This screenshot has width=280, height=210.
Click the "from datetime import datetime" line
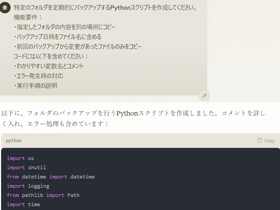[51, 177]
